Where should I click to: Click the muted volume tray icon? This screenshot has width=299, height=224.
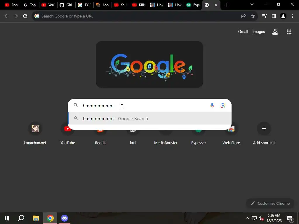[261, 218]
